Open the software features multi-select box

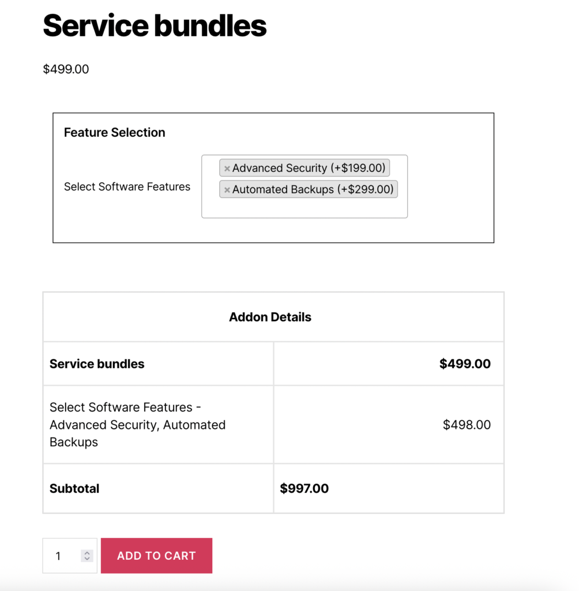pyautogui.click(x=304, y=207)
